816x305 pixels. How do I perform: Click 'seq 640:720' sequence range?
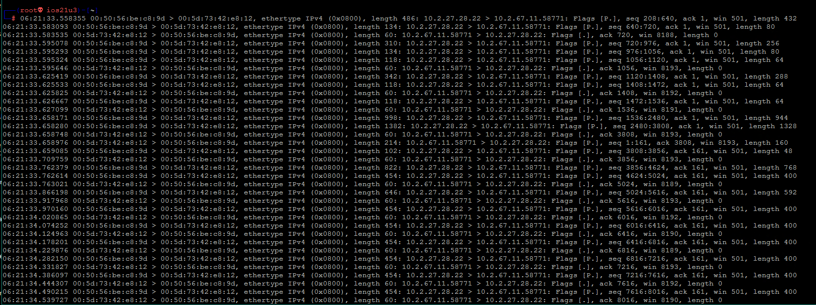[632, 27]
